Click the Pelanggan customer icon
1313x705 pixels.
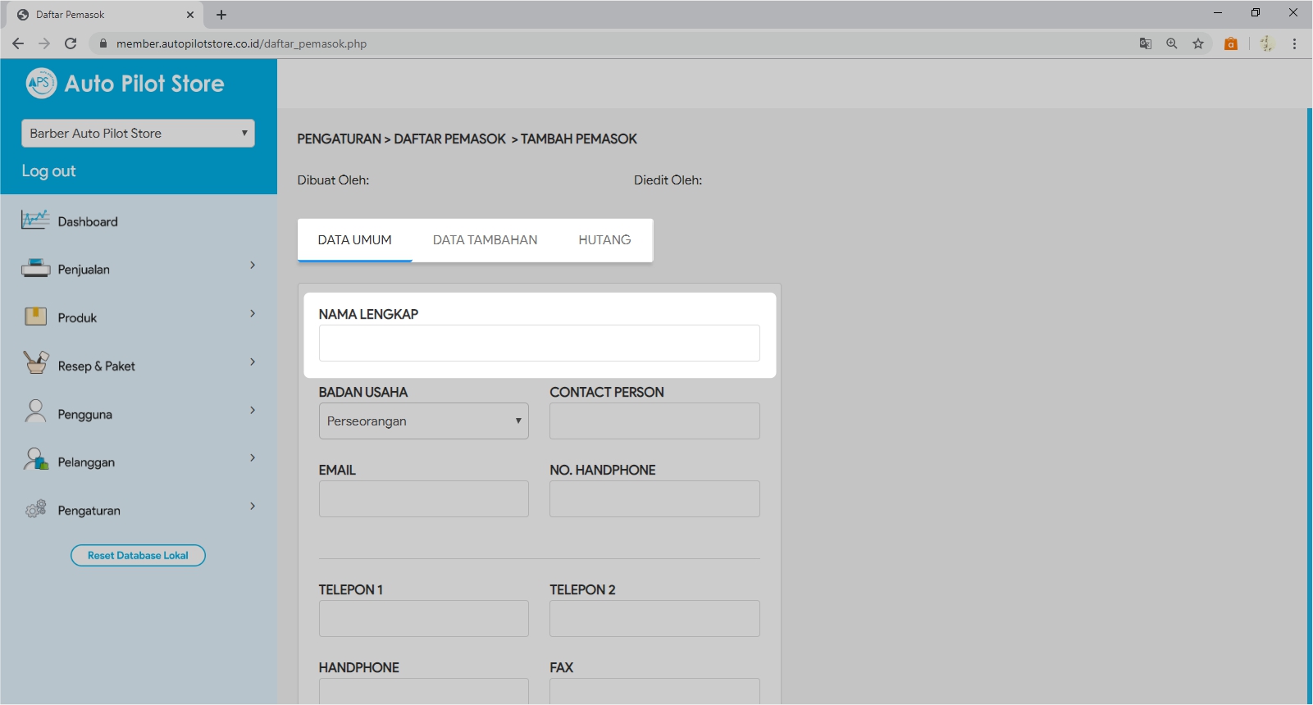click(35, 460)
